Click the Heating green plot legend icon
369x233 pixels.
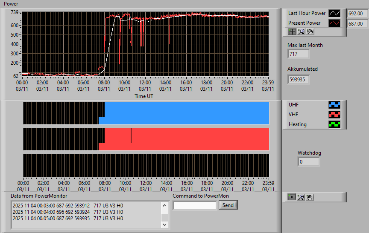coord(334,124)
